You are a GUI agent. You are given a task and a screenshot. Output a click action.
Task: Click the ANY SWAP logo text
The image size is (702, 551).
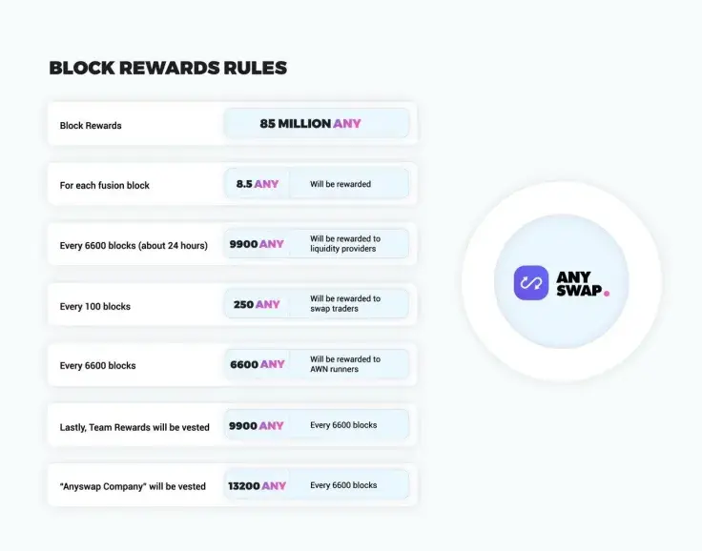click(580, 283)
